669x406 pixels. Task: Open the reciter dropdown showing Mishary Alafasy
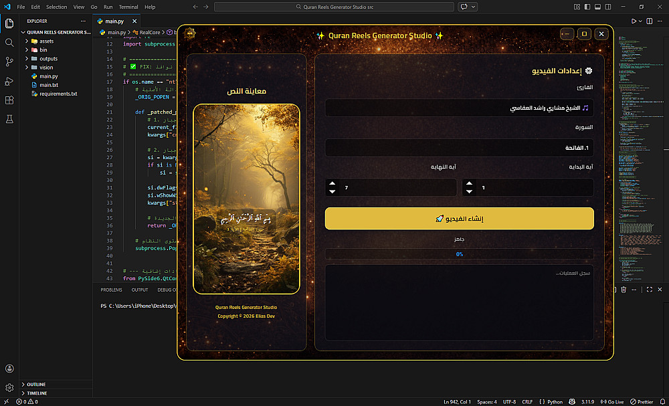459,108
